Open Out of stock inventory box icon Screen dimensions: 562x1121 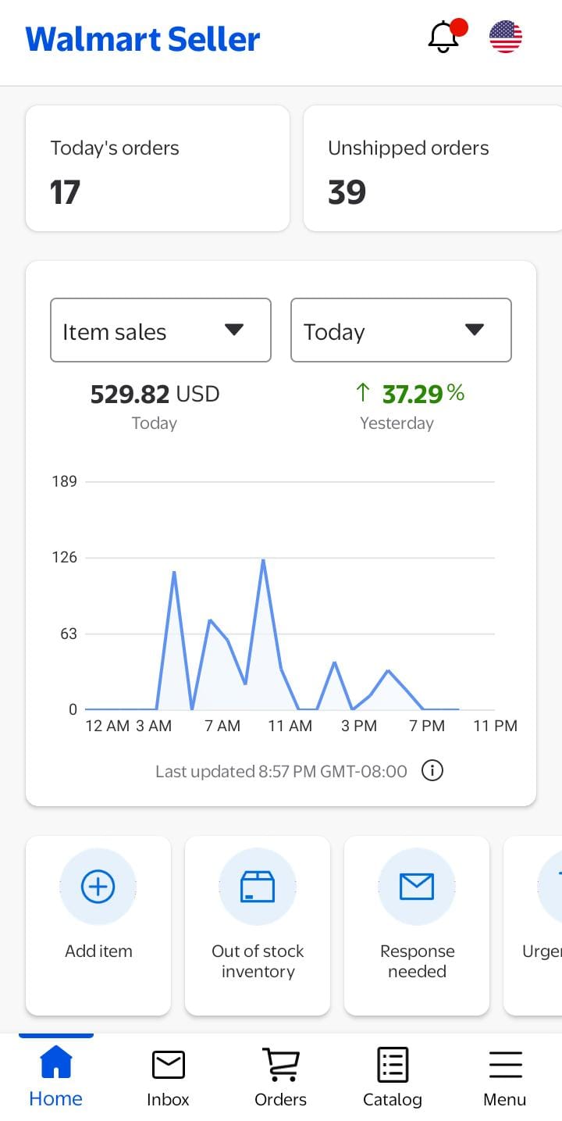[258, 887]
